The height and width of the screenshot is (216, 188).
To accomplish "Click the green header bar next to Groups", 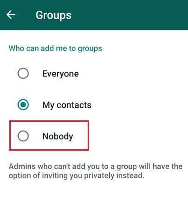I will point(129,15).
